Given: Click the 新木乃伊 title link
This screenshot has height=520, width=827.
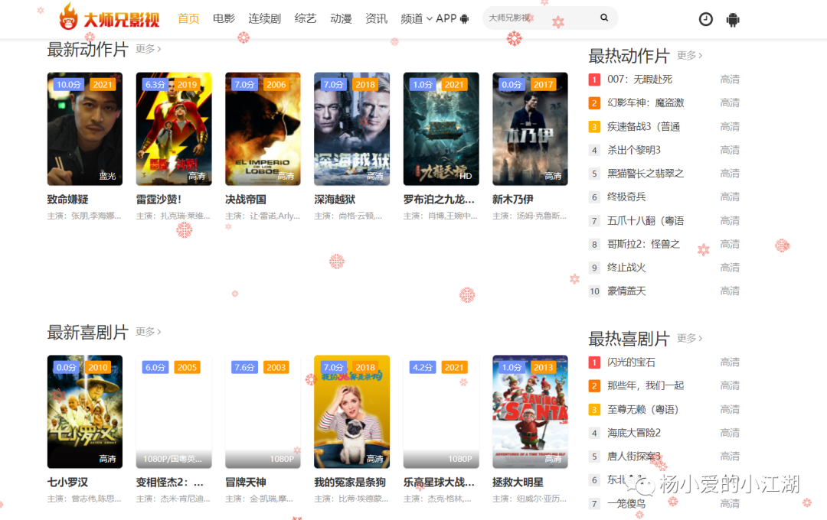Looking at the screenshot, I should click(x=512, y=200).
